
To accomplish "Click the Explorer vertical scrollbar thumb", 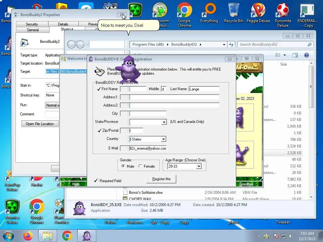I will coord(311,87).
